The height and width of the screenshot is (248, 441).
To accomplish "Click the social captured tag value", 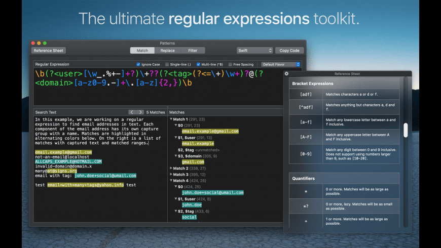I will [x=189, y=217].
